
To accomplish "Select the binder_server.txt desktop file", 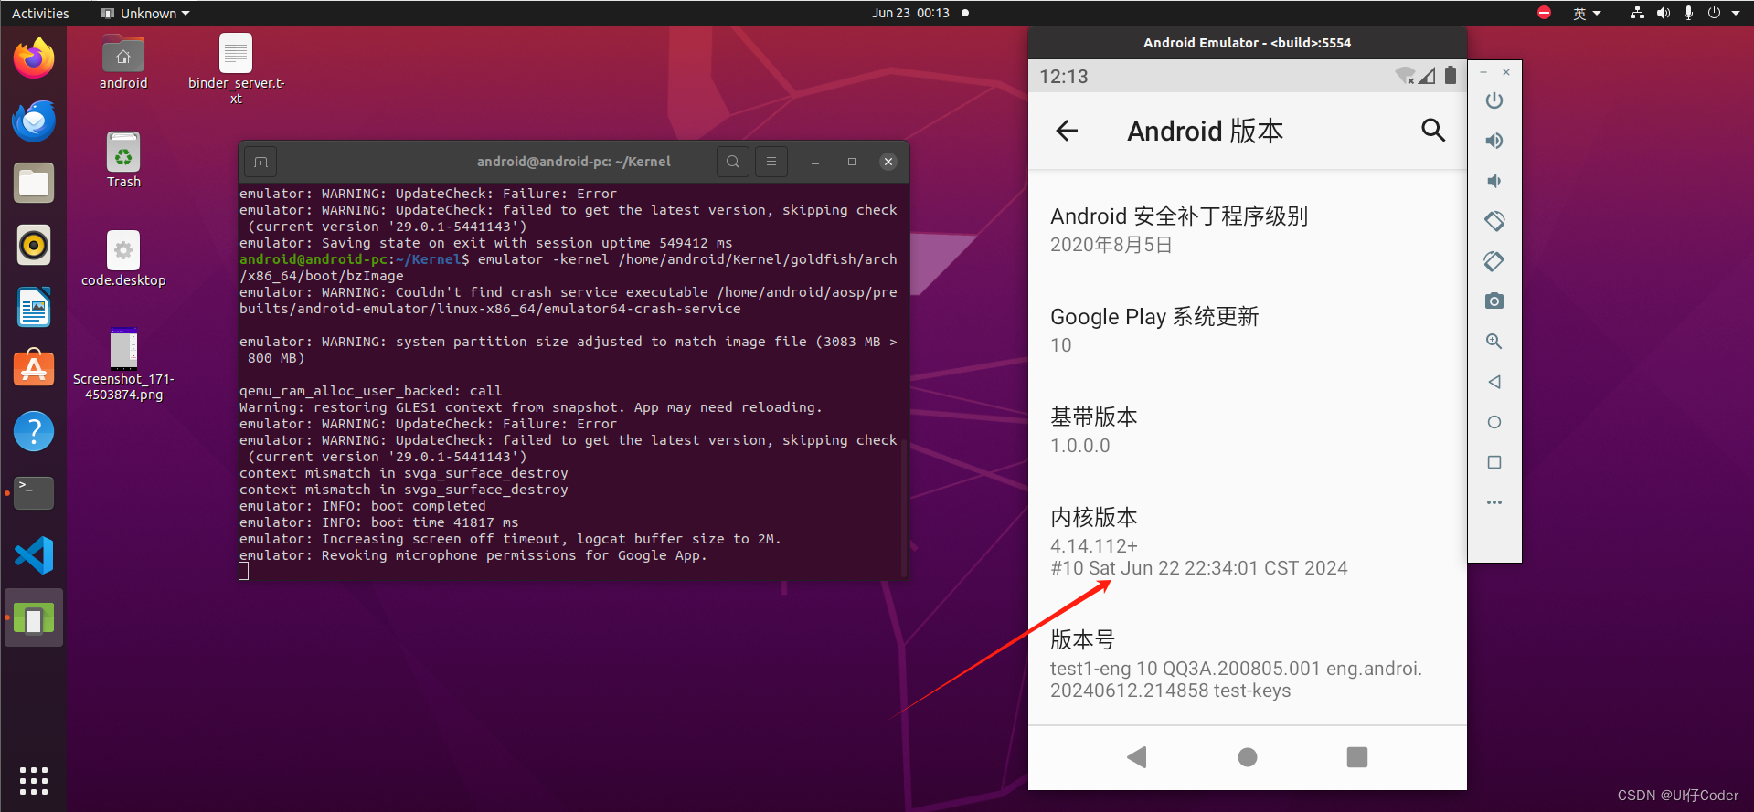I will [236, 69].
